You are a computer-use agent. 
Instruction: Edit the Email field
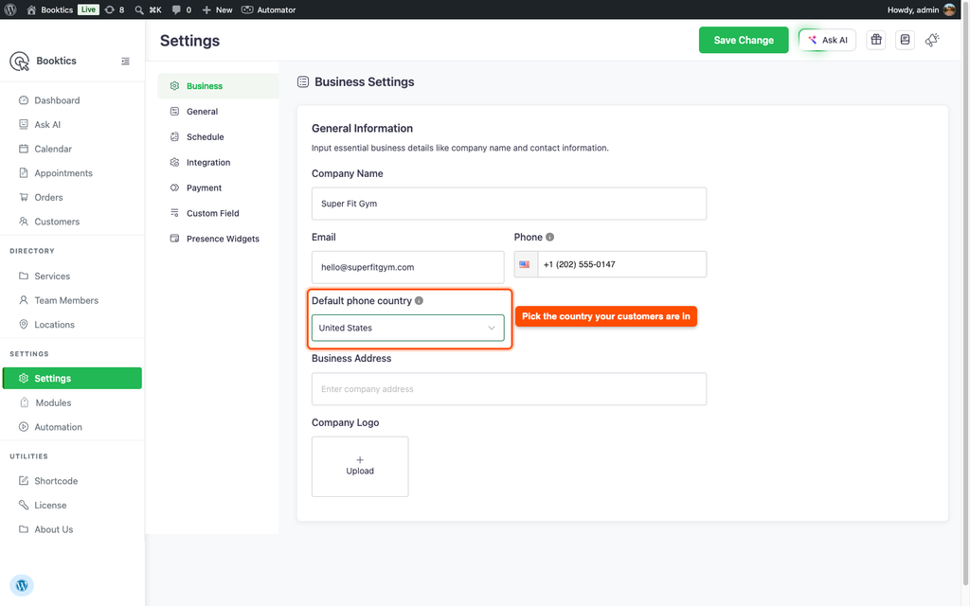pyautogui.click(x=407, y=267)
